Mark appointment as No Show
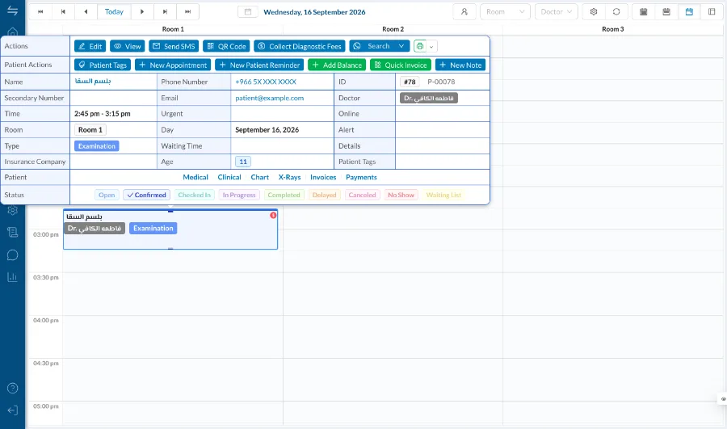The image size is (727, 429). (x=401, y=195)
